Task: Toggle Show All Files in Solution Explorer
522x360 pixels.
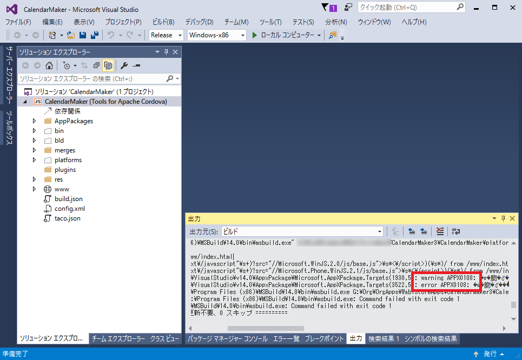Action: [x=108, y=65]
